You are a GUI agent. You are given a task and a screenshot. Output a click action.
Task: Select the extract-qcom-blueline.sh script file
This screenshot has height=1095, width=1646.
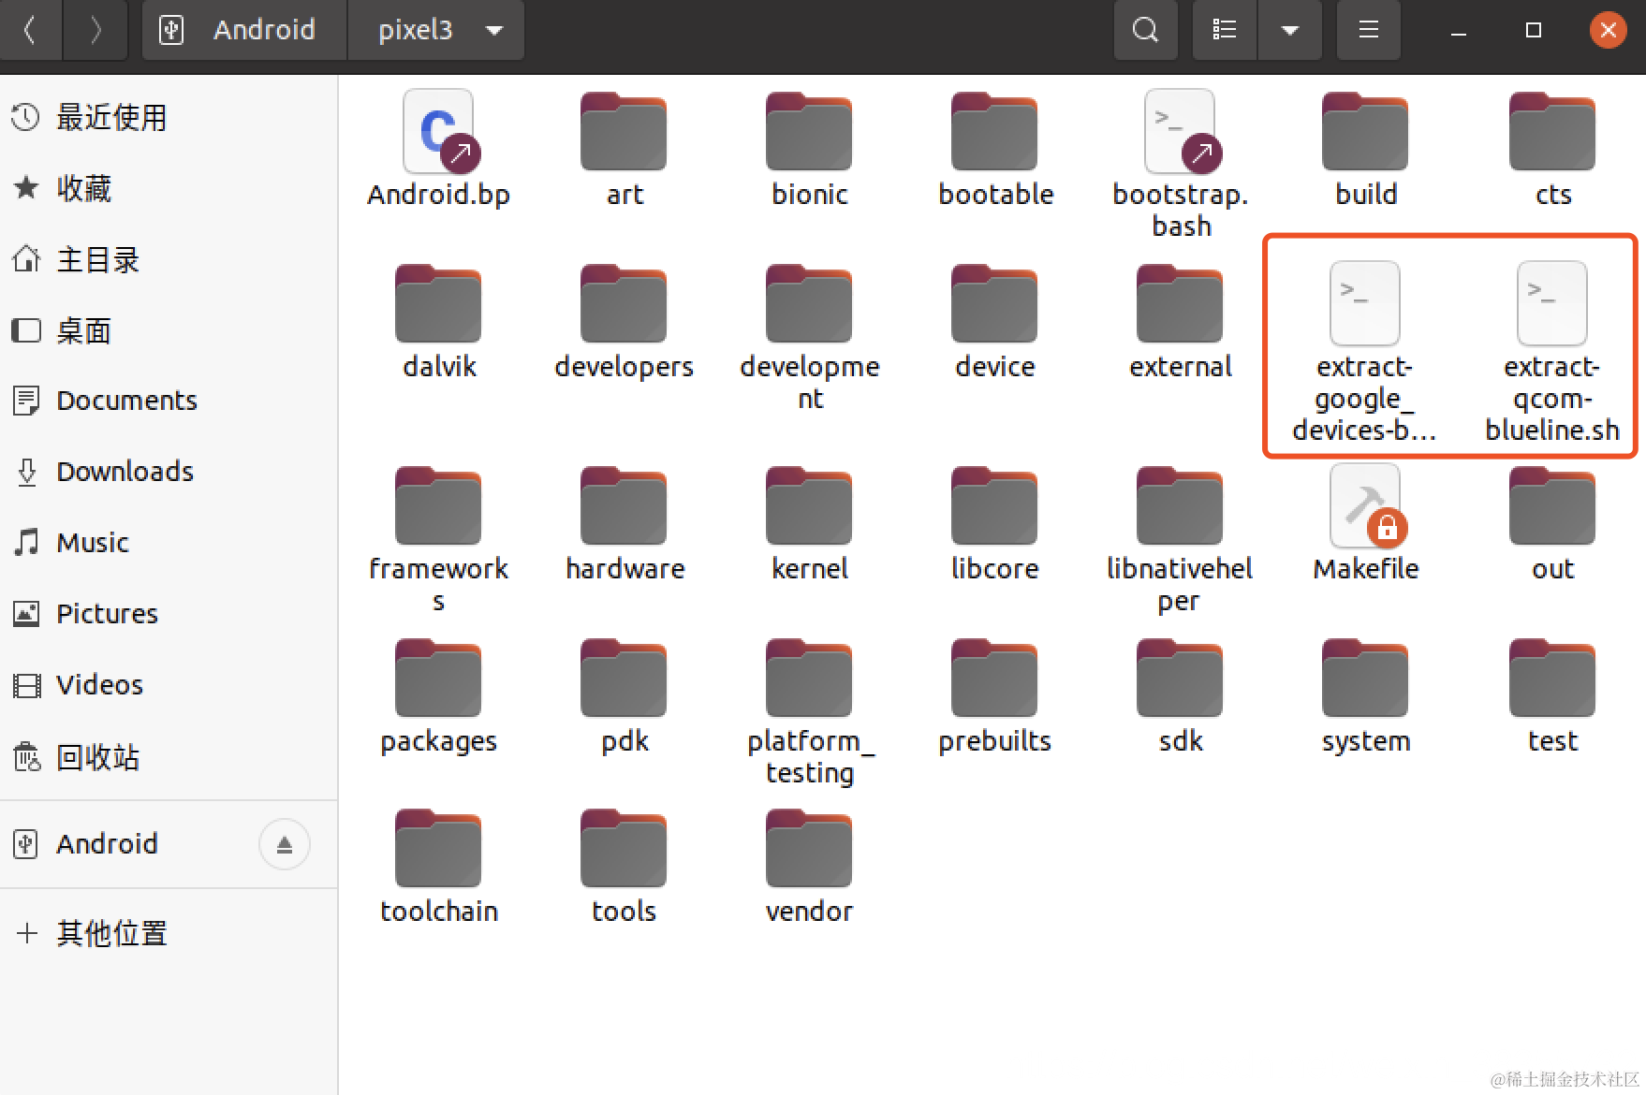tap(1551, 303)
